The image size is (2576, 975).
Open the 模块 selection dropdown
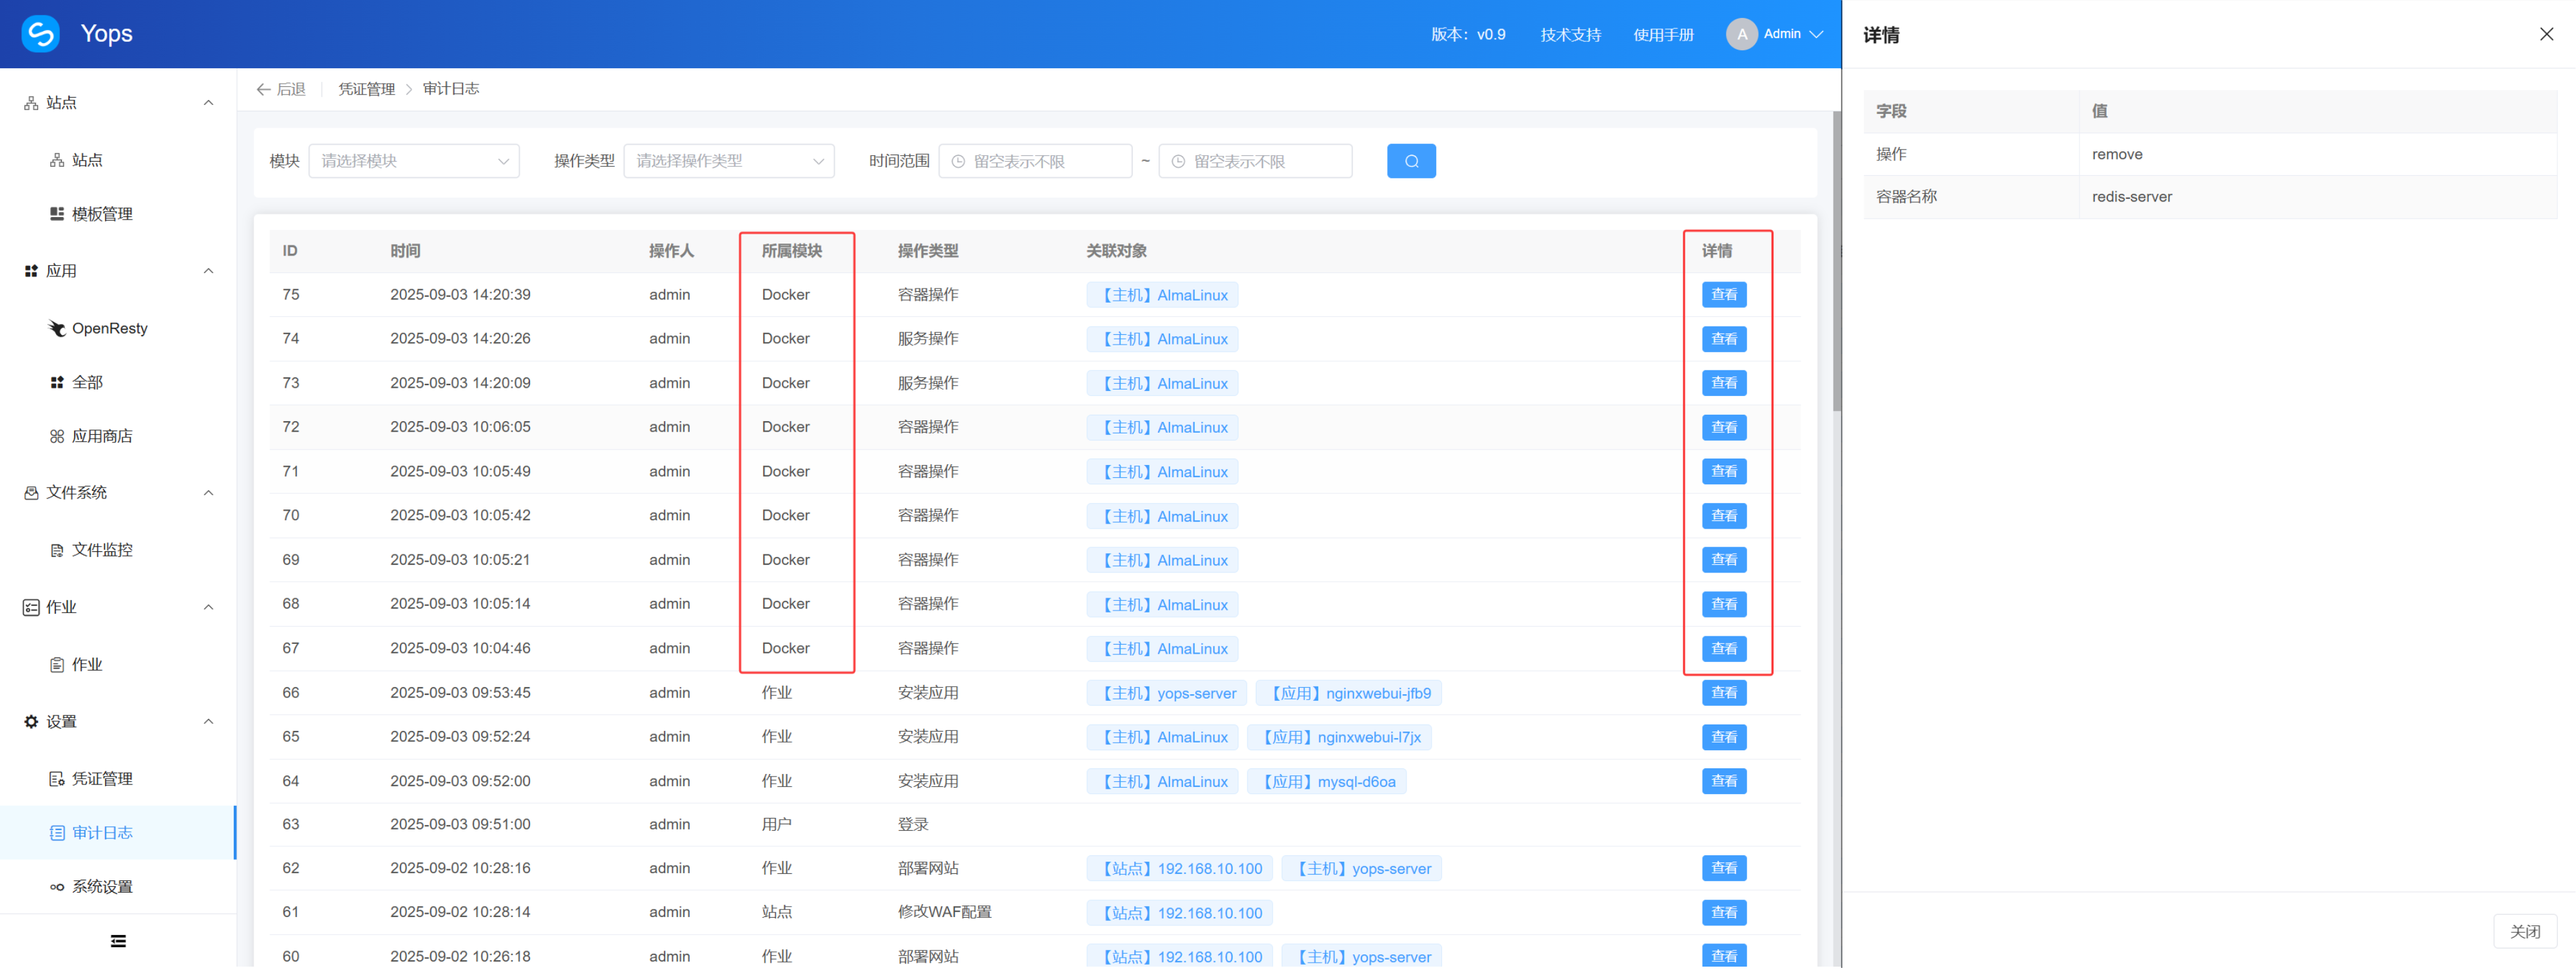tap(414, 161)
